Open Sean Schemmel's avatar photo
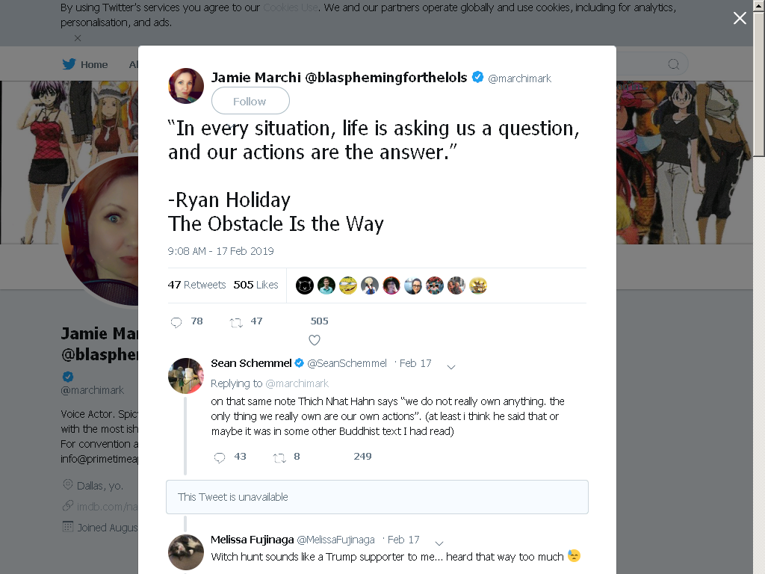 click(186, 375)
